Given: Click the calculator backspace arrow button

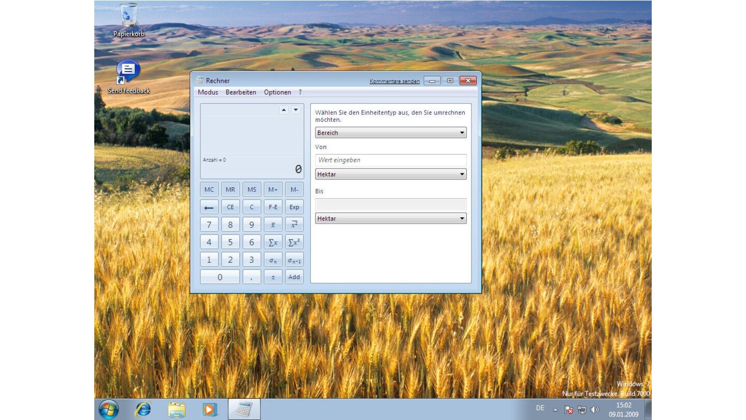Looking at the screenshot, I should pos(209,207).
